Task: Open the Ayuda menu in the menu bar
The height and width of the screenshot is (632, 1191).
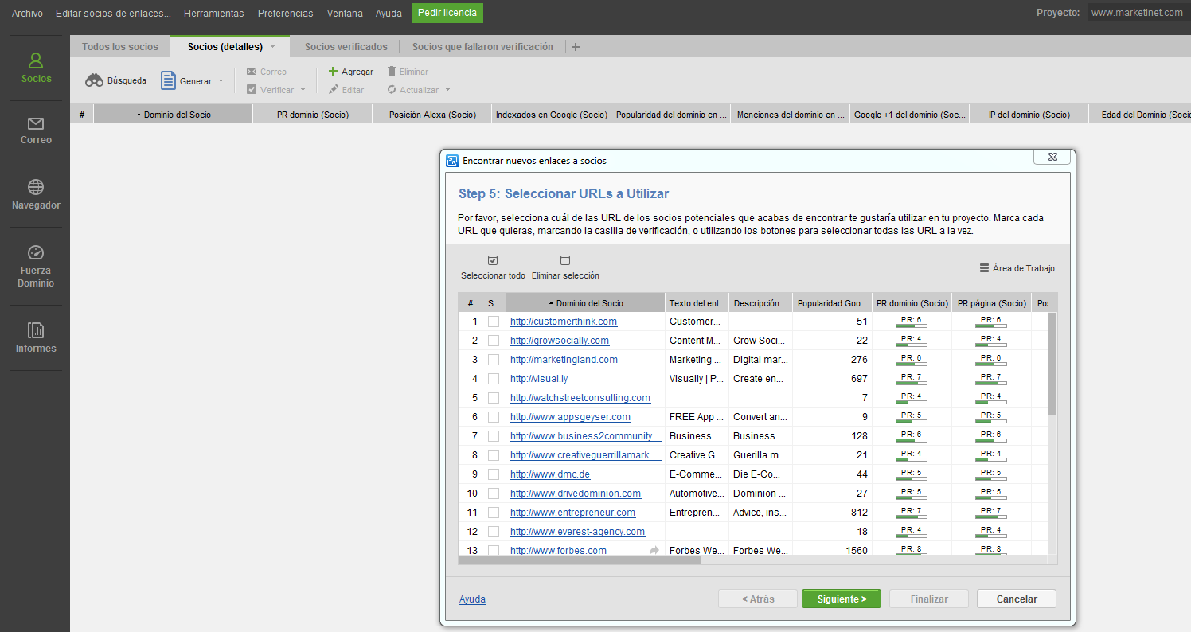Action: coord(389,14)
